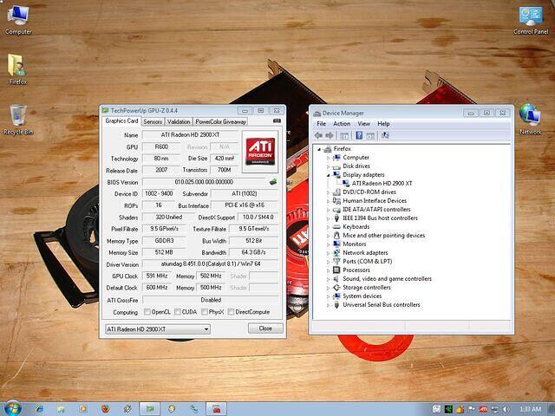555x416 pixels.
Task: Click the volume speaker tray icon
Action: click(x=505, y=409)
